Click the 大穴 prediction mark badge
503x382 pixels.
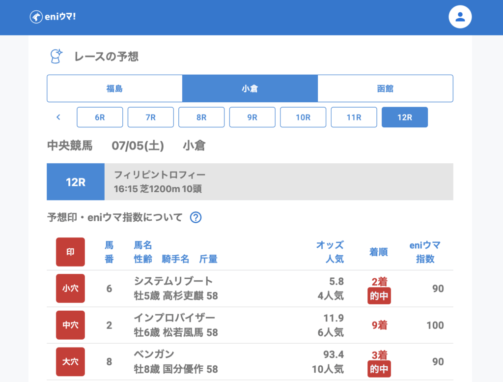[x=70, y=362]
